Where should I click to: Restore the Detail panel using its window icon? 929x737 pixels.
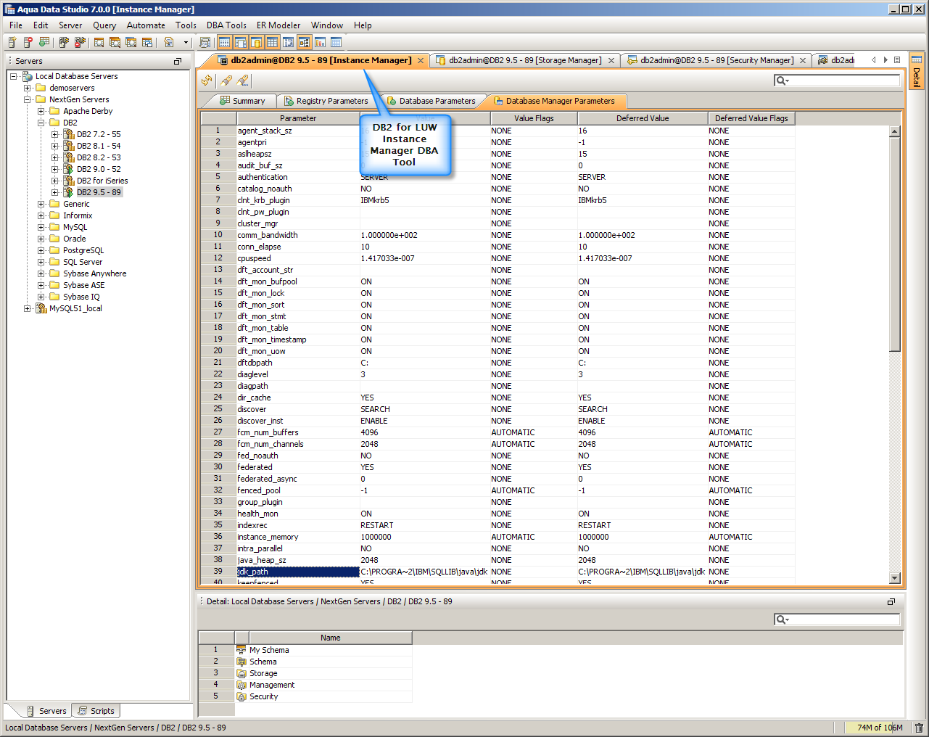coord(891,601)
